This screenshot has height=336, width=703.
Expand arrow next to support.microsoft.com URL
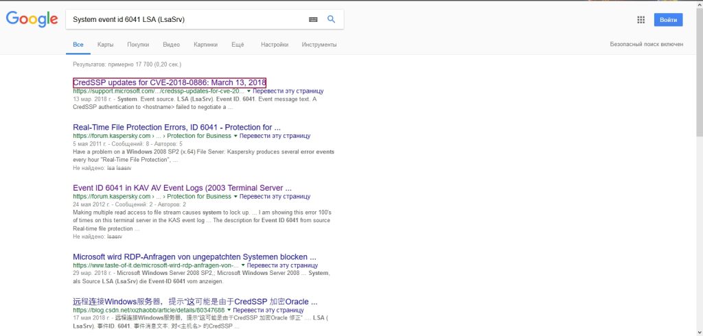[249, 91]
